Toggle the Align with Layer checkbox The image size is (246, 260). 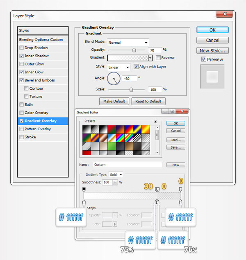coord(136,67)
